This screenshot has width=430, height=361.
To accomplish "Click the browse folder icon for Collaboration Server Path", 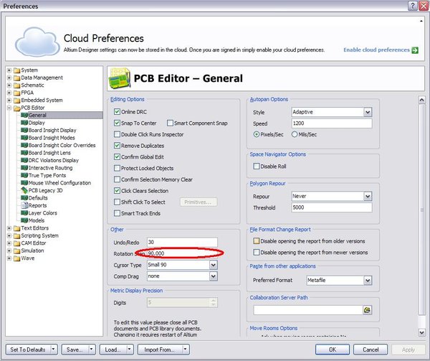I will (x=367, y=310).
